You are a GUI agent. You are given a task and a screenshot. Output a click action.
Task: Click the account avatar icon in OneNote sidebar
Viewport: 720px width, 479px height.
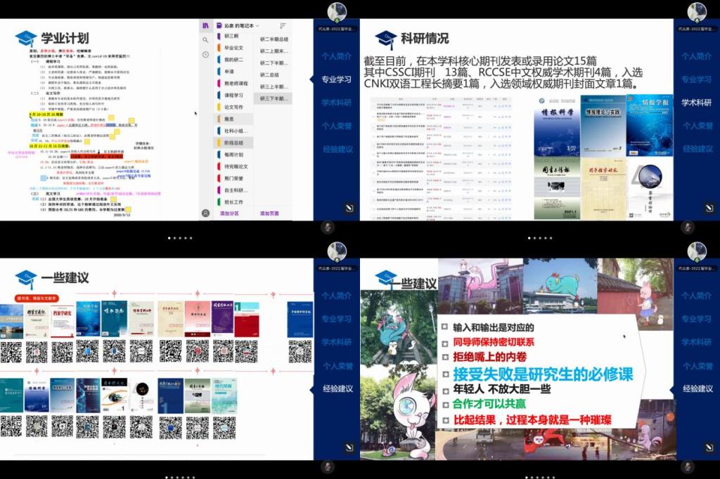point(205,213)
